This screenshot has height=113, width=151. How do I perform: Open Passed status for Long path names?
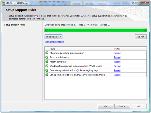(117, 75)
